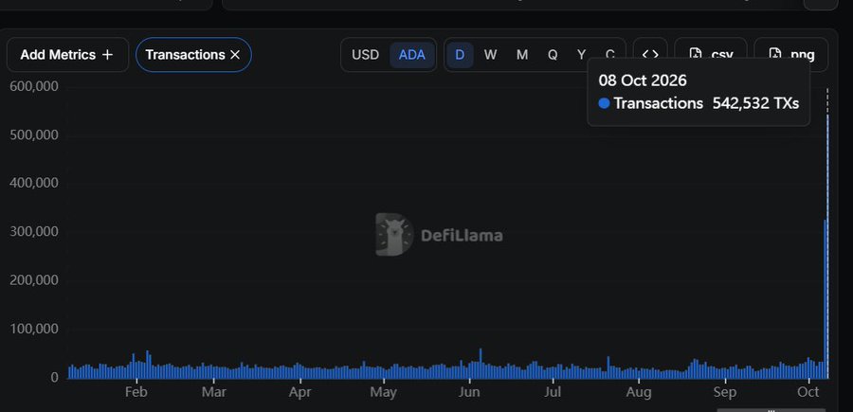The width and height of the screenshot is (853, 412).
Task: Click the 542,532 TXs tooltip value
Action: coord(755,103)
